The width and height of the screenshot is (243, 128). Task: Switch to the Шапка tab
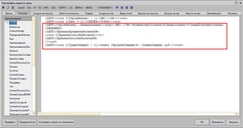[x=9, y=13]
